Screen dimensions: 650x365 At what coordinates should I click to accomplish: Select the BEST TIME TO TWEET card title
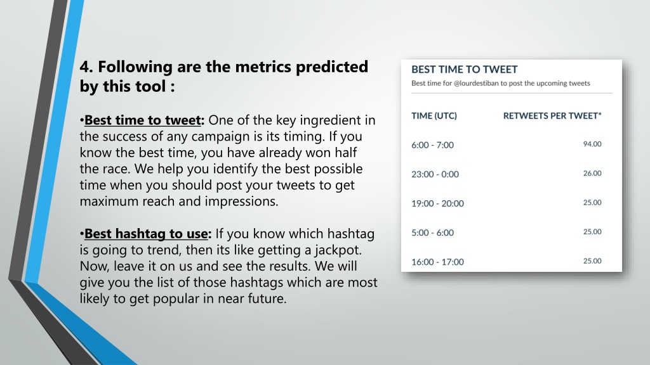coord(464,69)
